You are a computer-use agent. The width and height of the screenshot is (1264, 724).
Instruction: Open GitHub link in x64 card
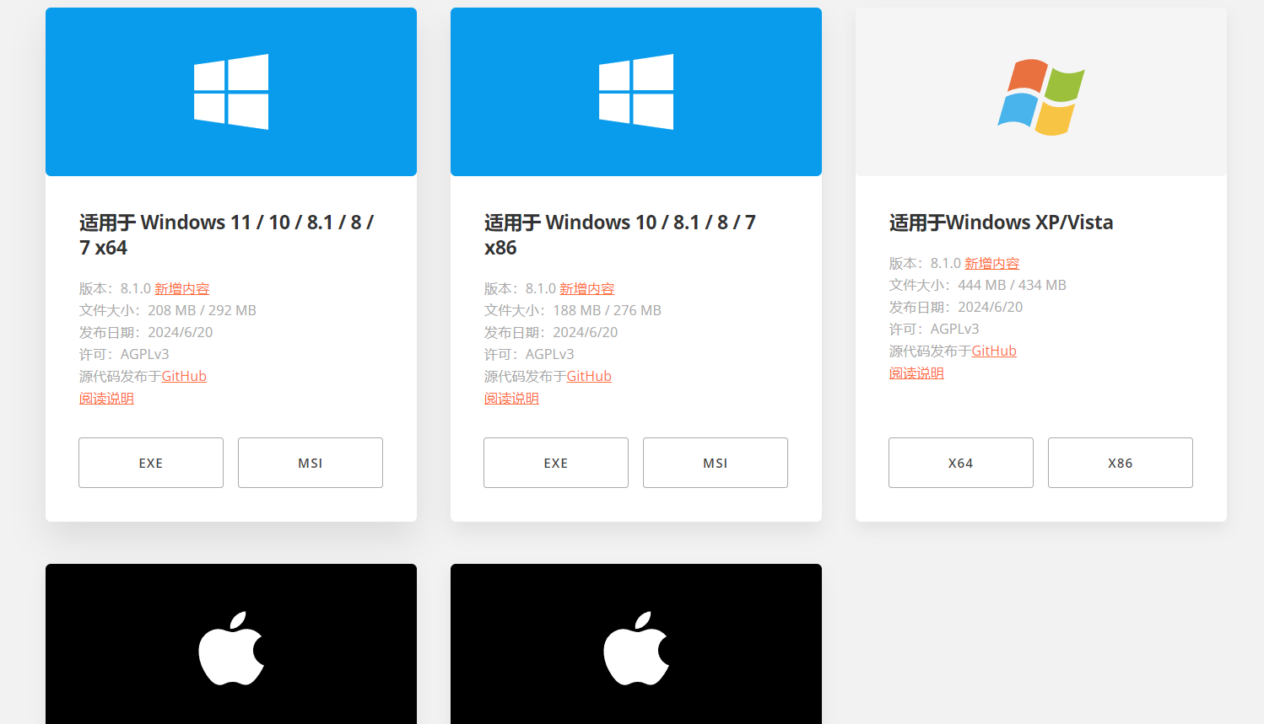(x=184, y=376)
